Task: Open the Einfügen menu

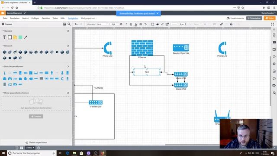Action: (x=35, y=18)
